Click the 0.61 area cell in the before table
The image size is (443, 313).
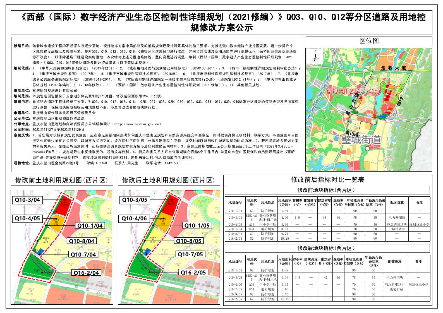click(285, 229)
